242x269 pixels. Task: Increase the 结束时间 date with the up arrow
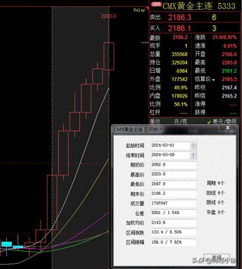pos(194,153)
